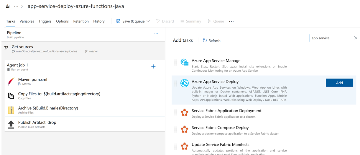This screenshot has height=155, width=360.
Task: Click the Discard button
Action: 165,21
